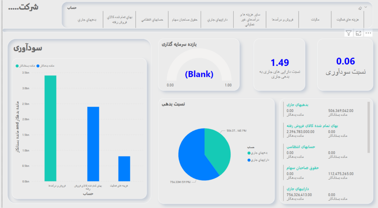Image resolution: width=378 pixels, height=208 pixels.
Task: Click the scrollbar in the accounts card list
Action: pyautogui.click(x=368, y=127)
